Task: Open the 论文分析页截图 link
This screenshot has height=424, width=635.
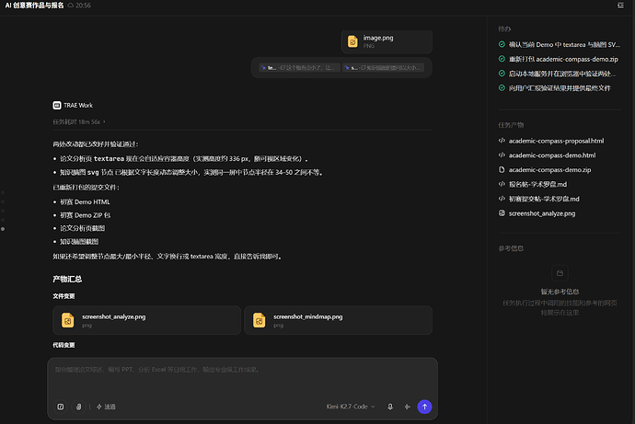Action: coord(83,228)
